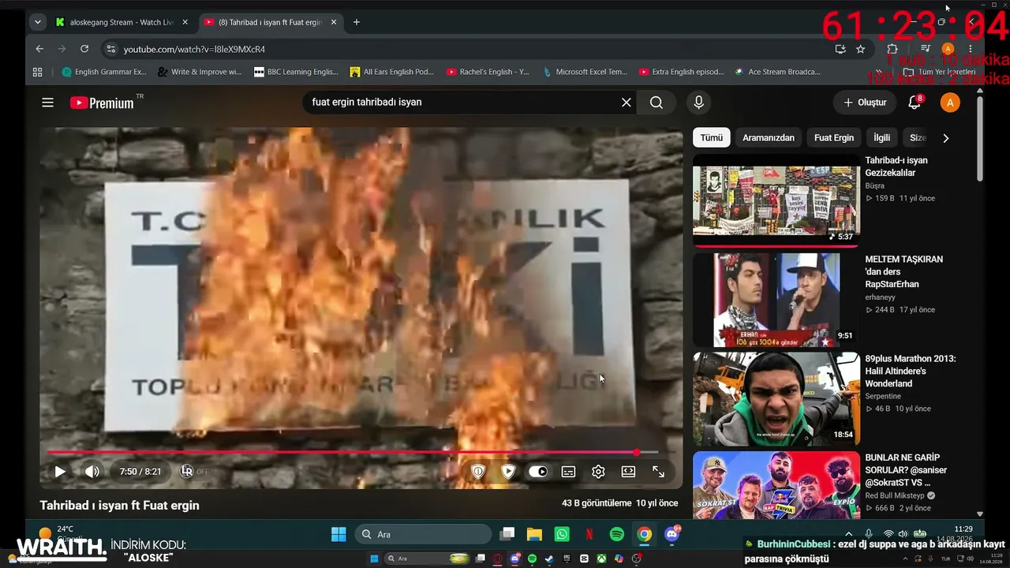The image size is (1010, 568).
Task: Open the player settings gear
Action: 598,472
